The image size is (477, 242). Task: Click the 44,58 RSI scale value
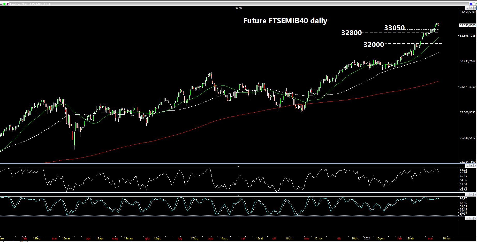[463, 184]
